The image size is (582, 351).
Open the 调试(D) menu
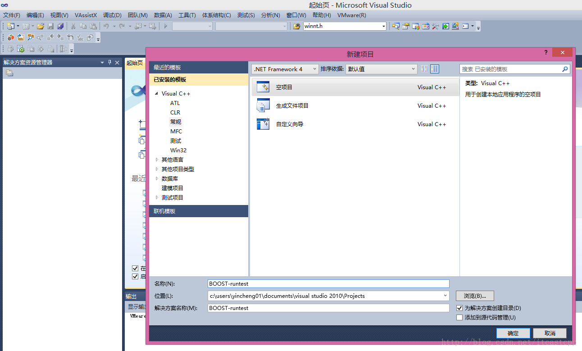point(112,15)
